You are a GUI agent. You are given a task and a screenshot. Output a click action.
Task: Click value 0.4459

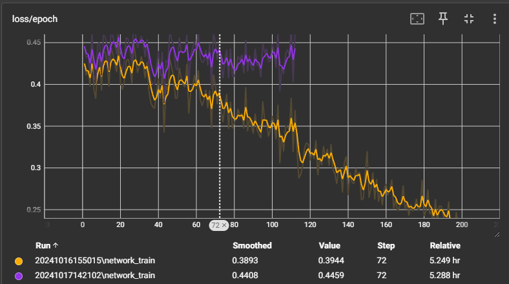pos(331,276)
